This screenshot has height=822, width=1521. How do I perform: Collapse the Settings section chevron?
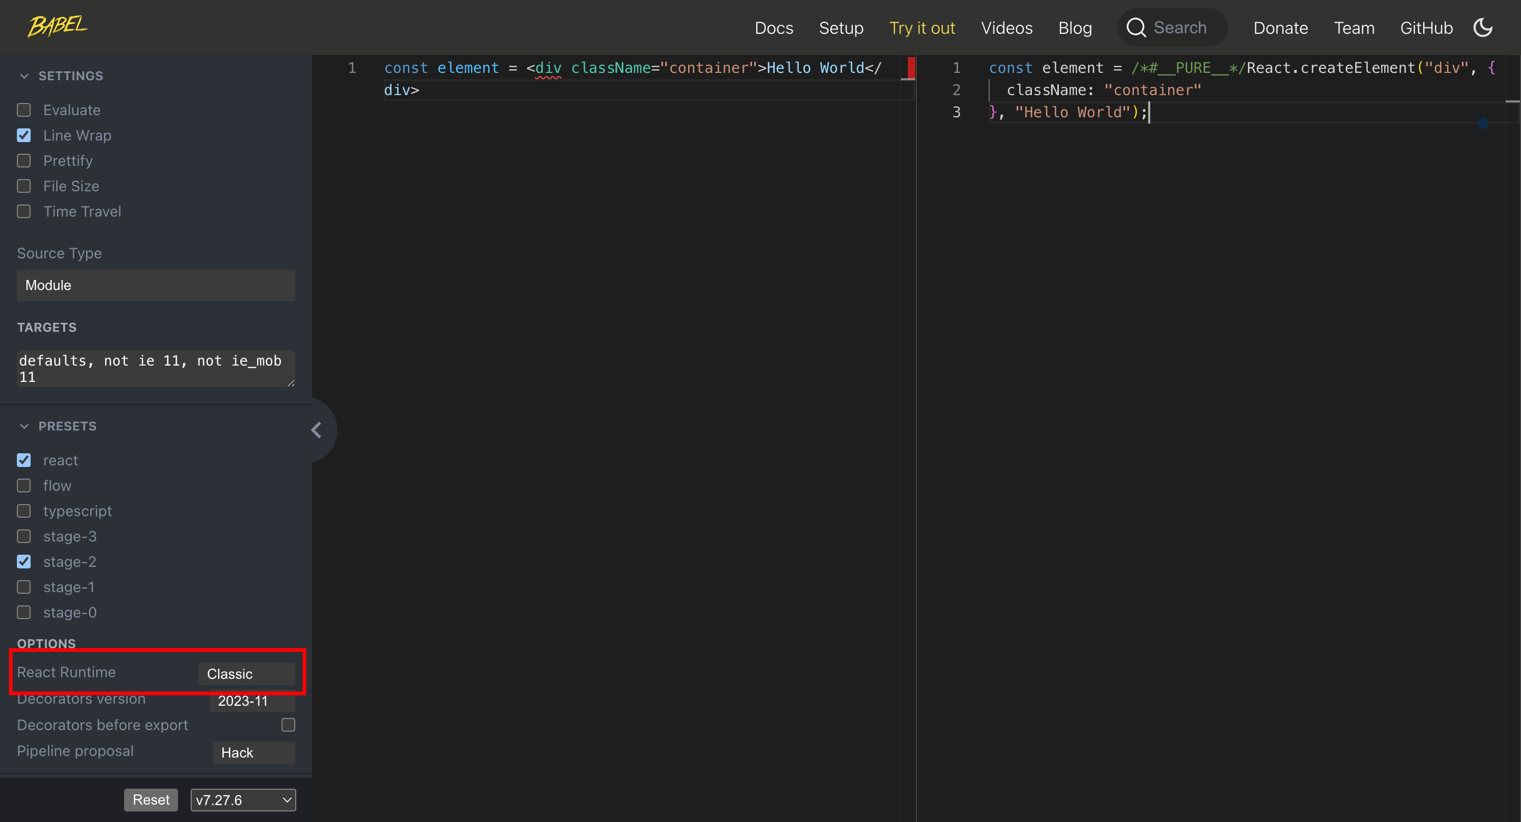coord(24,76)
